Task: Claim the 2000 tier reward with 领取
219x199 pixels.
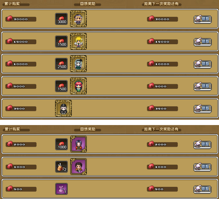Action: point(203,144)
